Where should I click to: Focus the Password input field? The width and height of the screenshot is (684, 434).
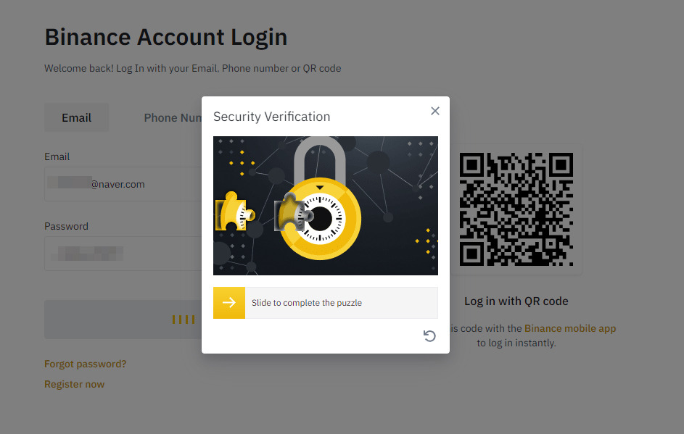[123, 254]
